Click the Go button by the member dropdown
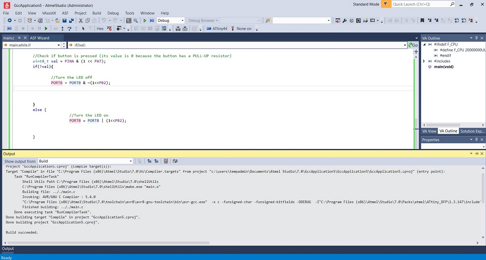Viewport: 486px width, 260px height. click(x=413, y=45)
